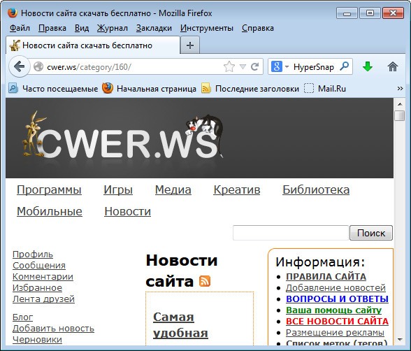Open the Инструменты menu
Image resolution: width=411 pixels, height=351 pixels.
pyautogui.click(x=207, y=28)
